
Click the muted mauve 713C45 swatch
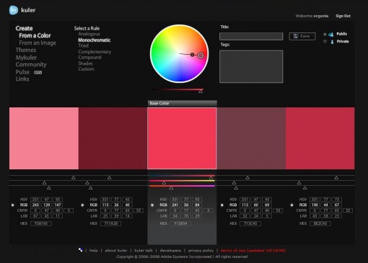coord(251,138)
